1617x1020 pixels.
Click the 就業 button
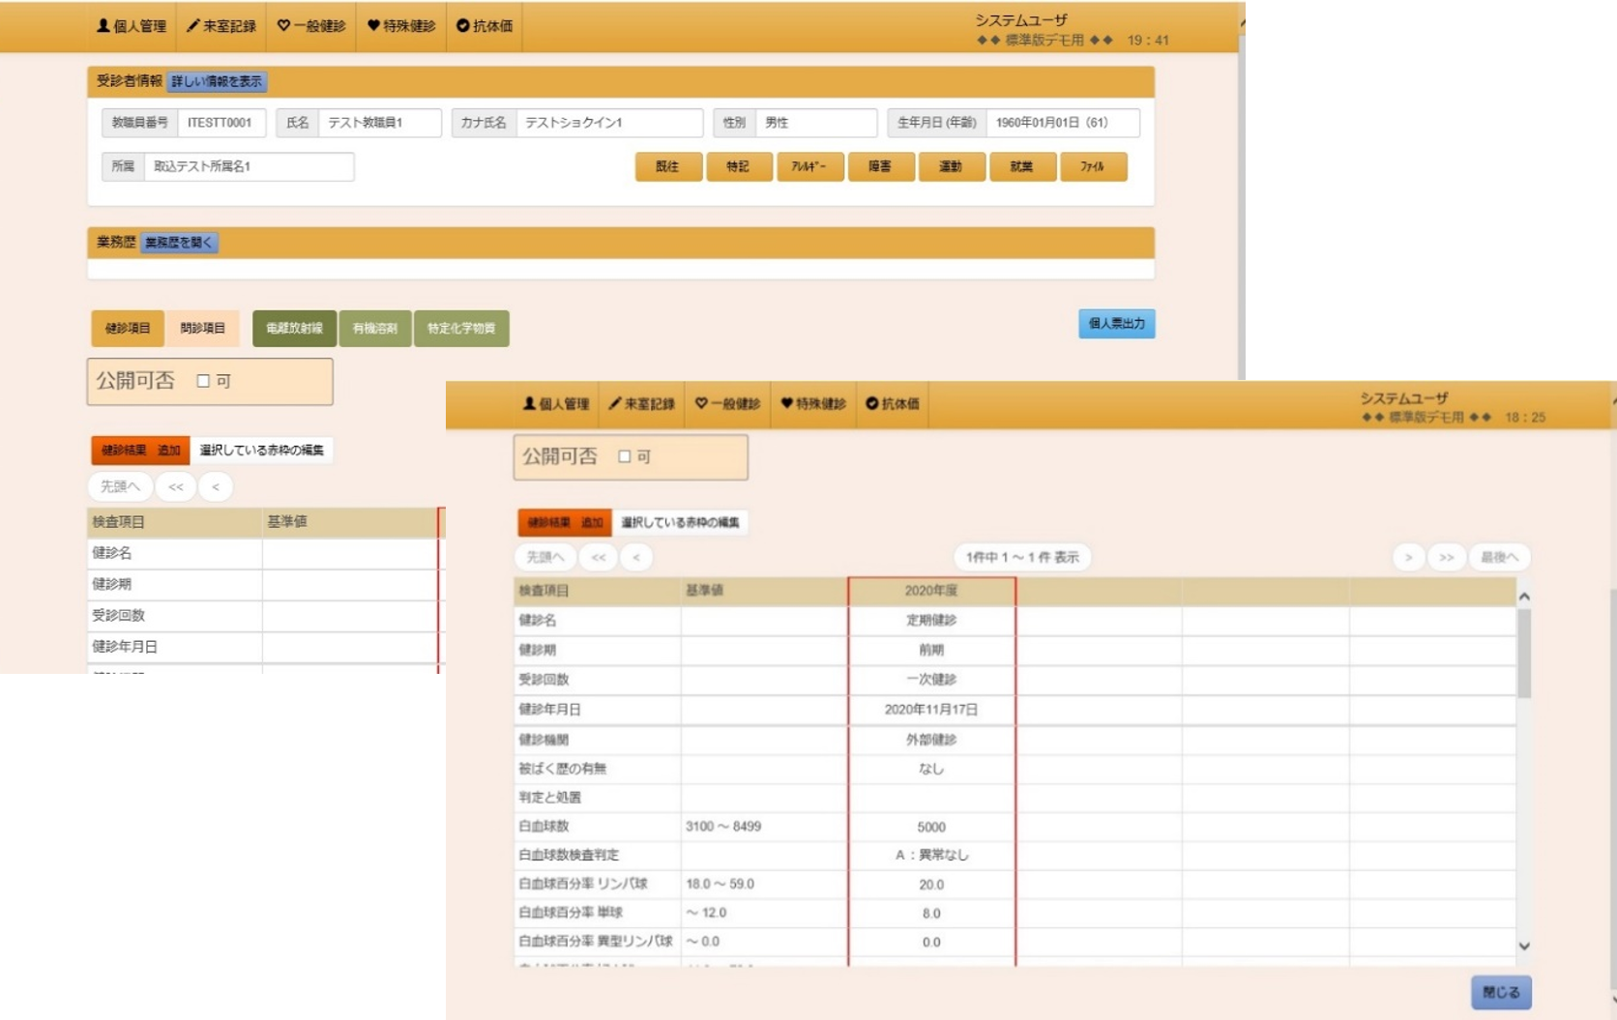tap(1022, 166)
